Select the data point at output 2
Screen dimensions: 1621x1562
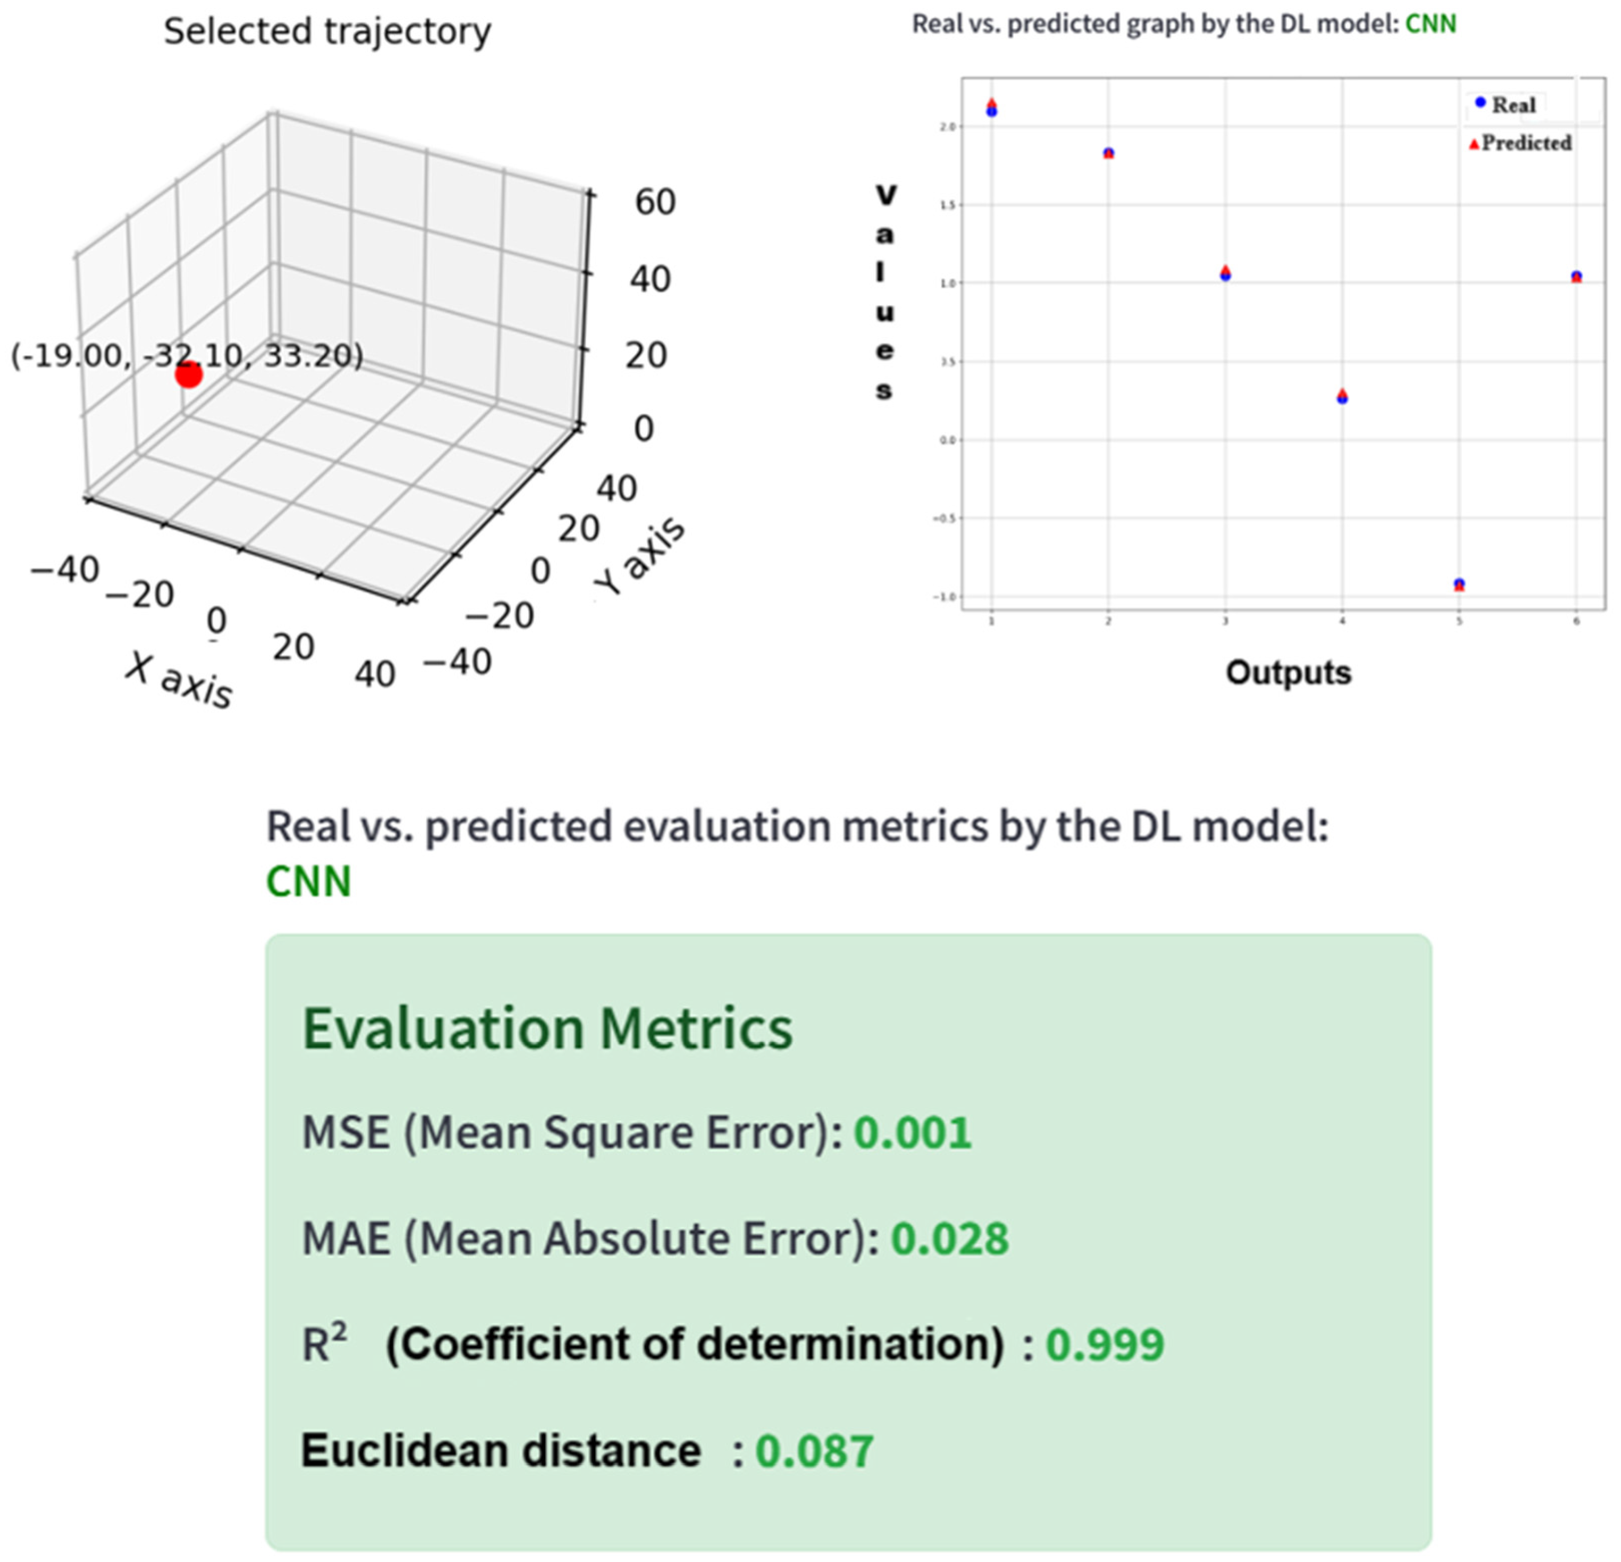tap(1109, 153)
